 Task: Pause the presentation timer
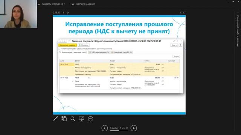click(x=64, y=13)
